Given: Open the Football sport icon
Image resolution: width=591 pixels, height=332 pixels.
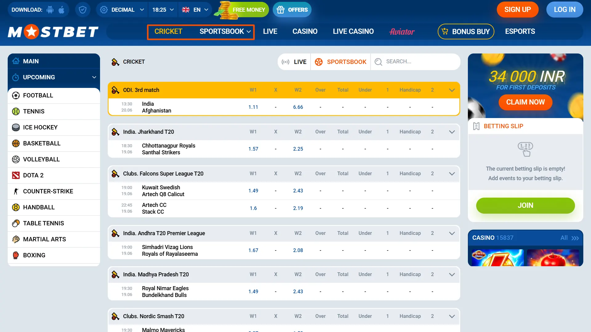Looking at the screenshot, I should [16, 96].
